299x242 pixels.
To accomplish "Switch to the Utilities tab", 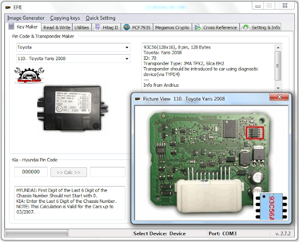I will point(82,28).
